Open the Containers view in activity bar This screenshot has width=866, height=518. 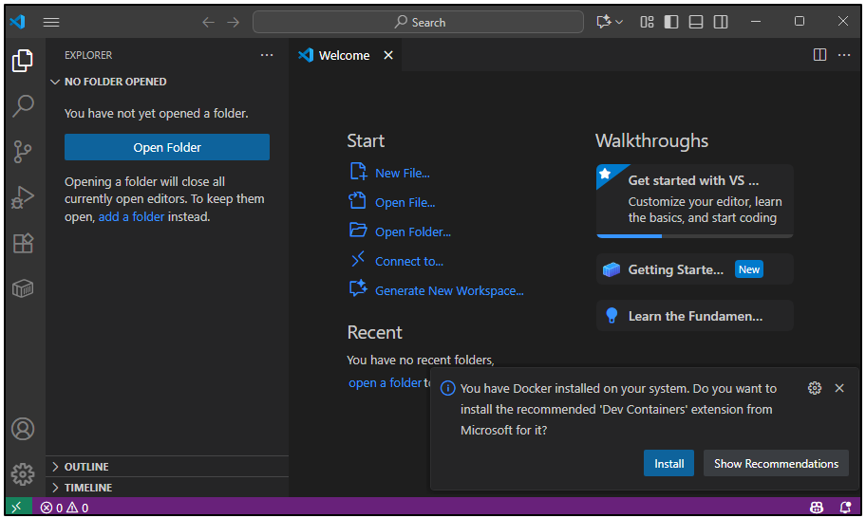point(23,288)
